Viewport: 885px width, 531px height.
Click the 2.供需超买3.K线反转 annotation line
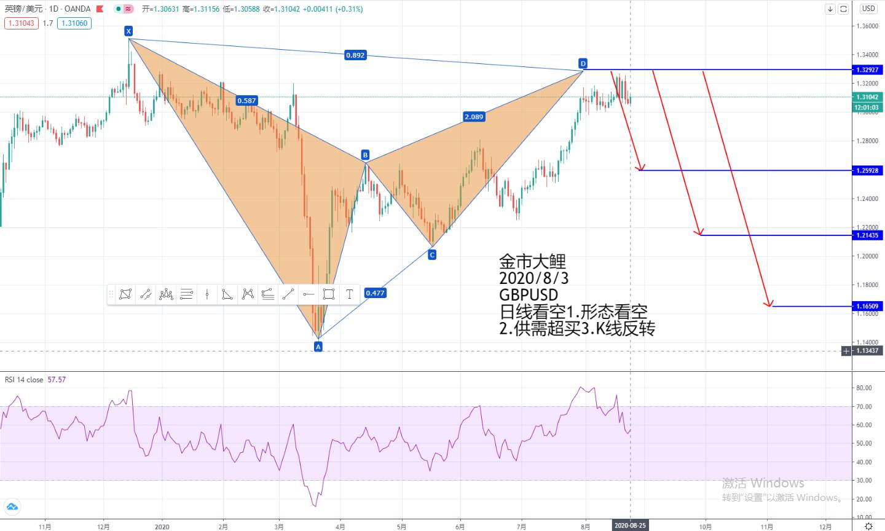tap(577, 329)
